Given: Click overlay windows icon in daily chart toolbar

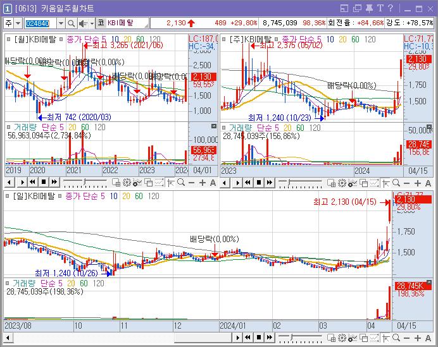Looking at the screenshot, I should (364, 338).
